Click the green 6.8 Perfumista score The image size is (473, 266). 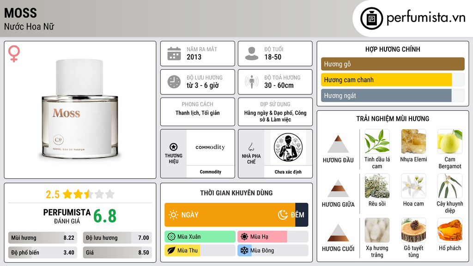pos(105,216)
